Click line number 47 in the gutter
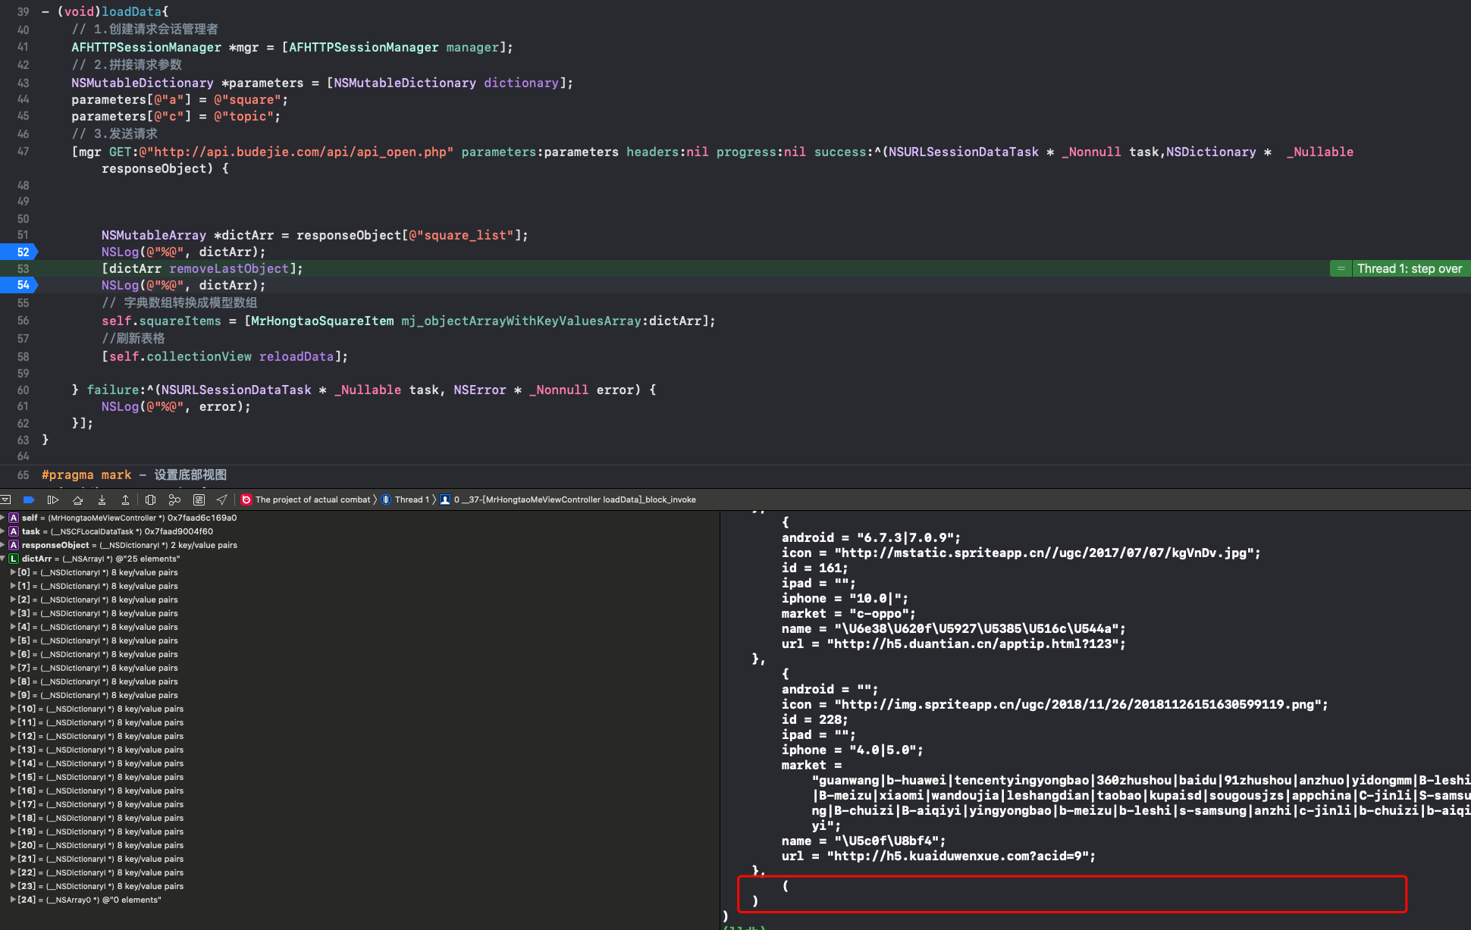The image size is (1471, 930). click(23, 152)
